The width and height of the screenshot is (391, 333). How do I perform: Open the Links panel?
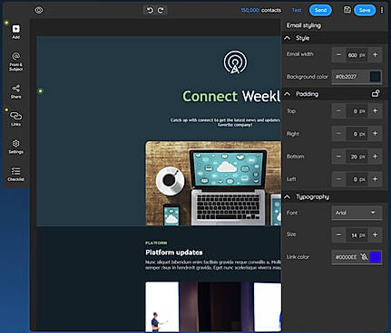(15, 119)
